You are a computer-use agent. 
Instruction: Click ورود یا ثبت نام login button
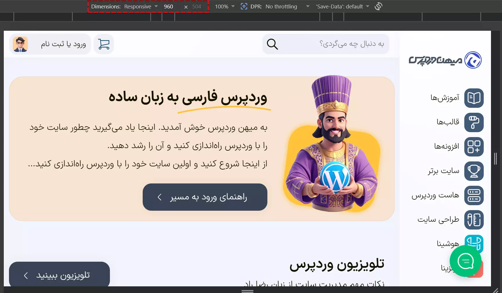pos(50,44)
